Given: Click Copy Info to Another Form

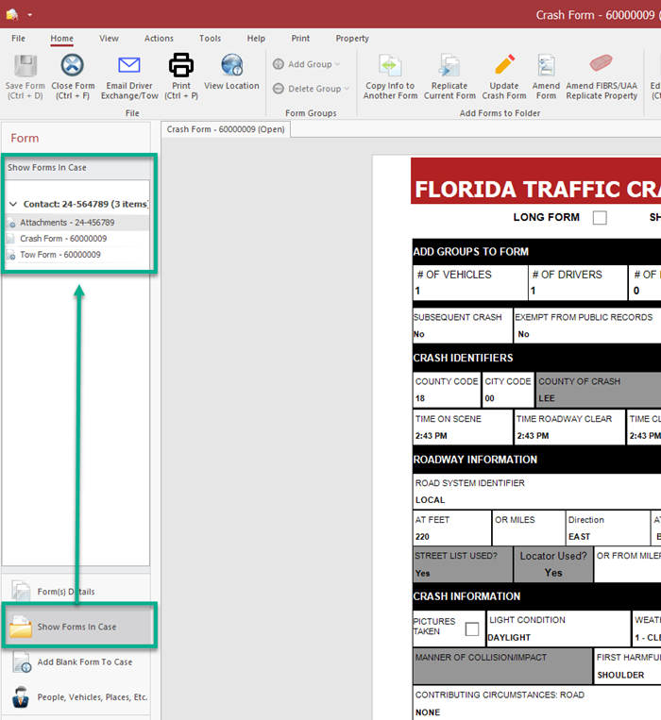Looking at the screenshot, I should [390, 66].
